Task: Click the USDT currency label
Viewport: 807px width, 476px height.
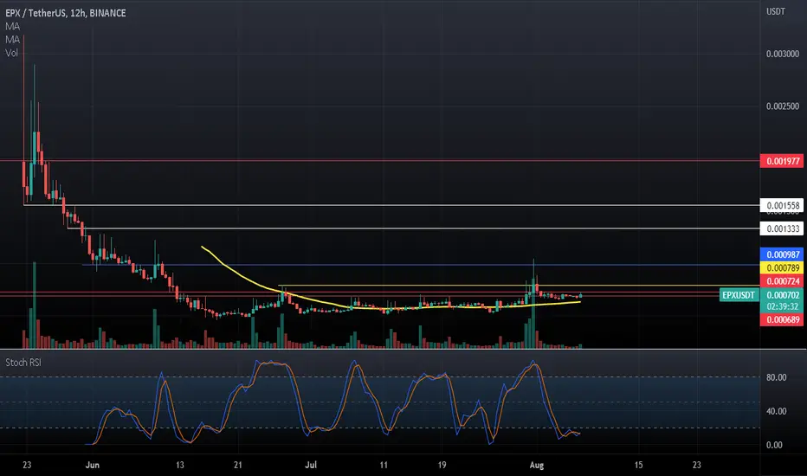Action: click(776, 11)
